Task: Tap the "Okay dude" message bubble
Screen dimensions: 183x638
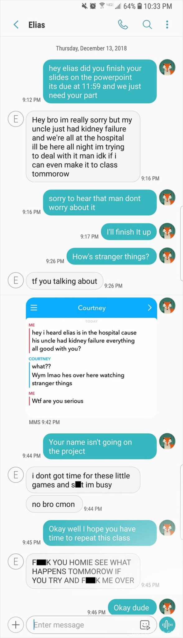Action: [x=132, y=607]
